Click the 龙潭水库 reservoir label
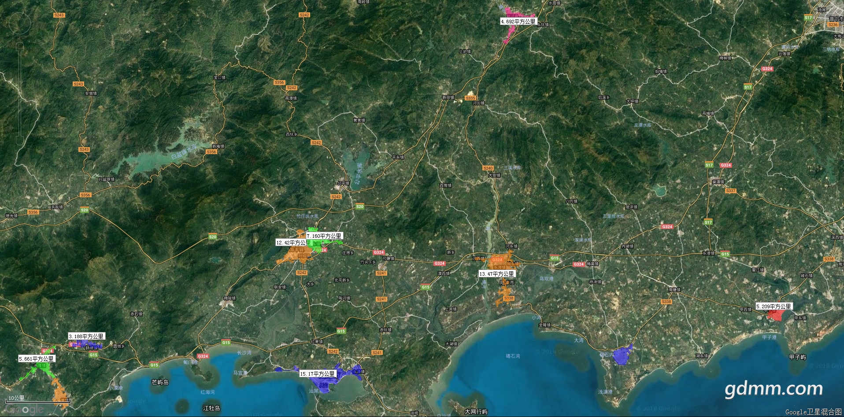The width and height of the screenshot is (844, 417). tap(643, 125)
